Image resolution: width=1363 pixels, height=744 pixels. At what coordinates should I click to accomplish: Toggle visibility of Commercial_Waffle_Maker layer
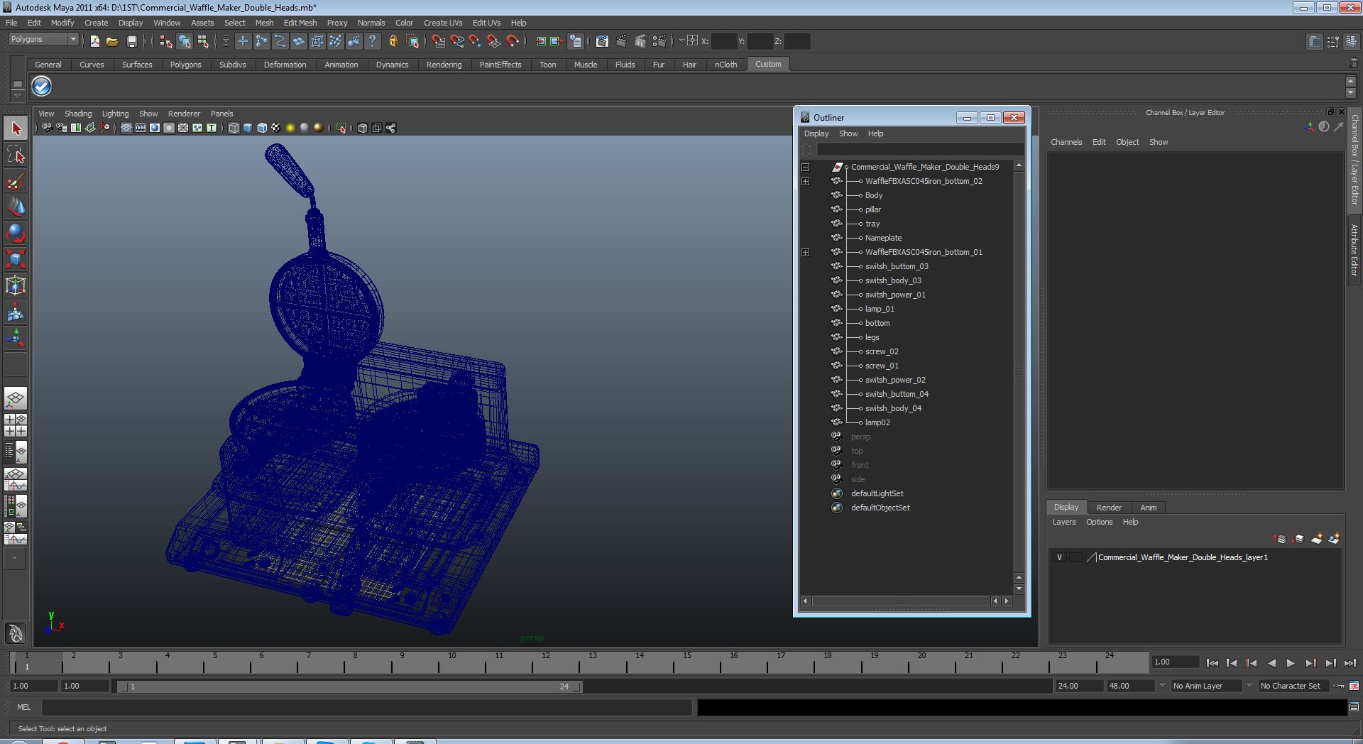tap(1059, 557)
